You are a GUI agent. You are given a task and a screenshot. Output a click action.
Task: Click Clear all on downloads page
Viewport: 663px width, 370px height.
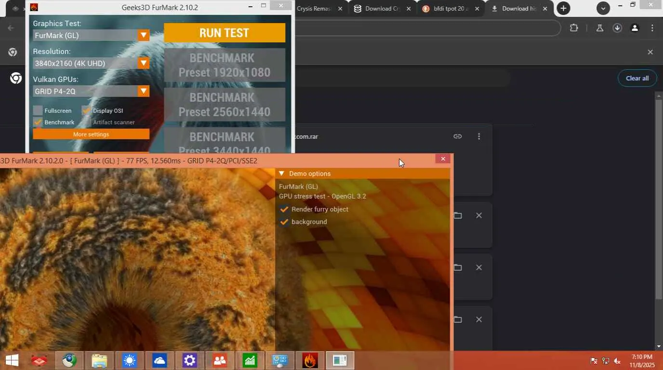click(637, 78)
